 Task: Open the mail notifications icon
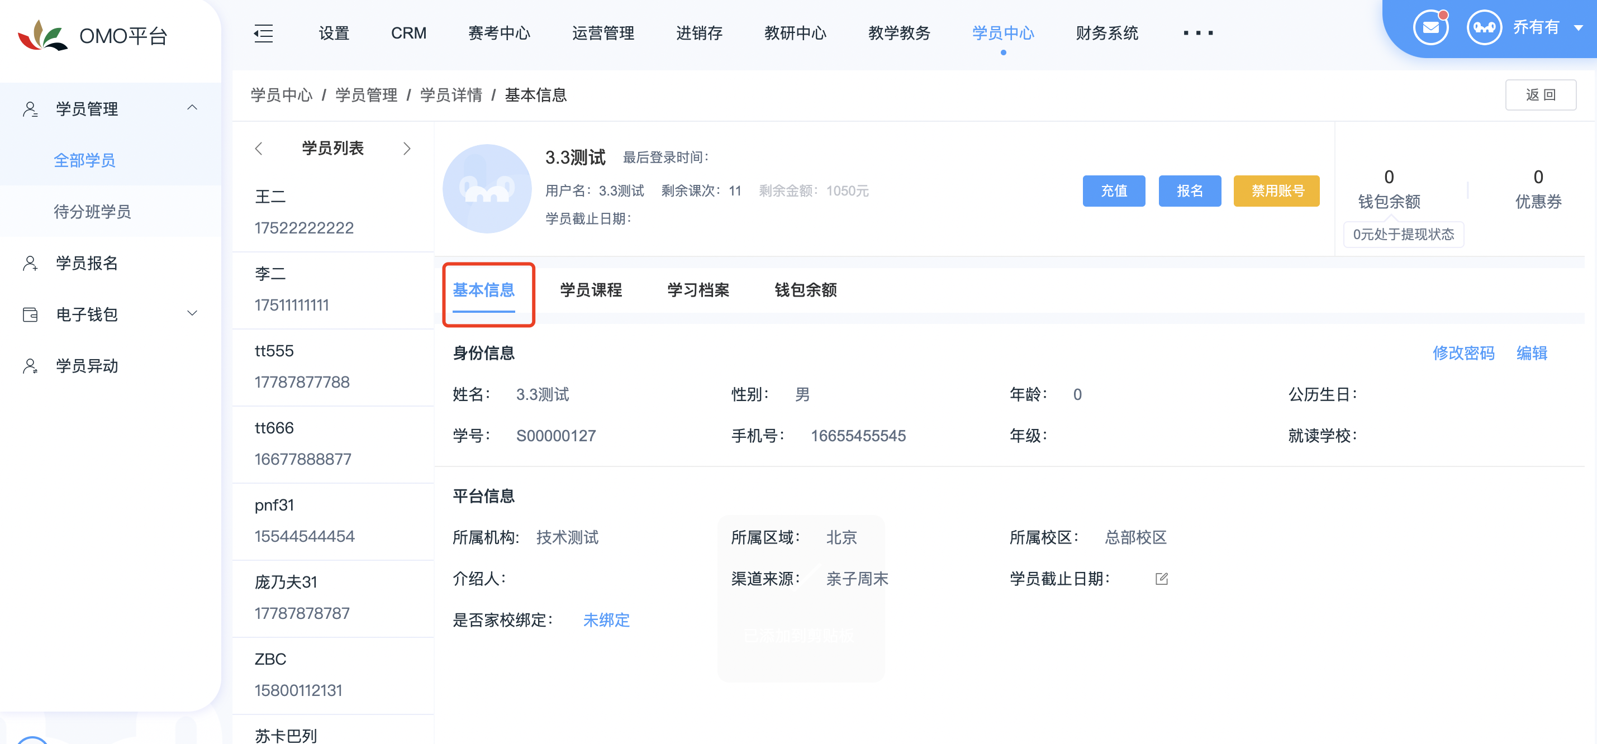click(1430, 28)
